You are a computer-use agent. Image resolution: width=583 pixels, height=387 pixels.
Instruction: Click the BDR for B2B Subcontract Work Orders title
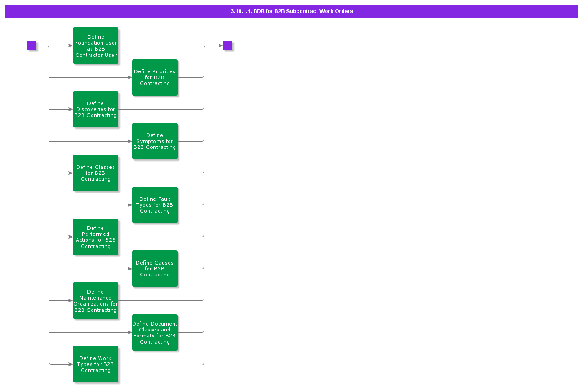[291, 11]
